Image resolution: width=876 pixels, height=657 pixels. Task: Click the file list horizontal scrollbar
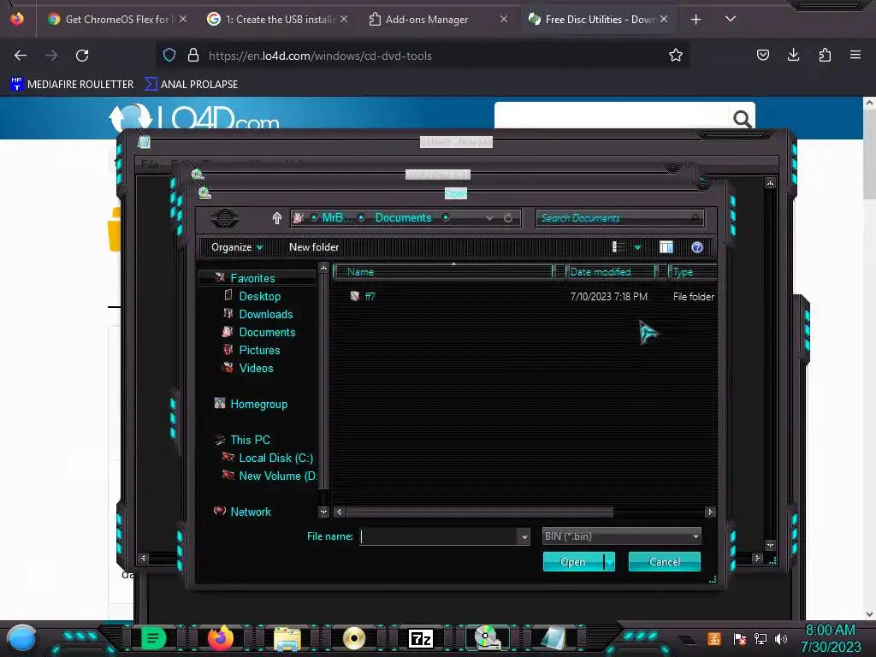[479, 512]
